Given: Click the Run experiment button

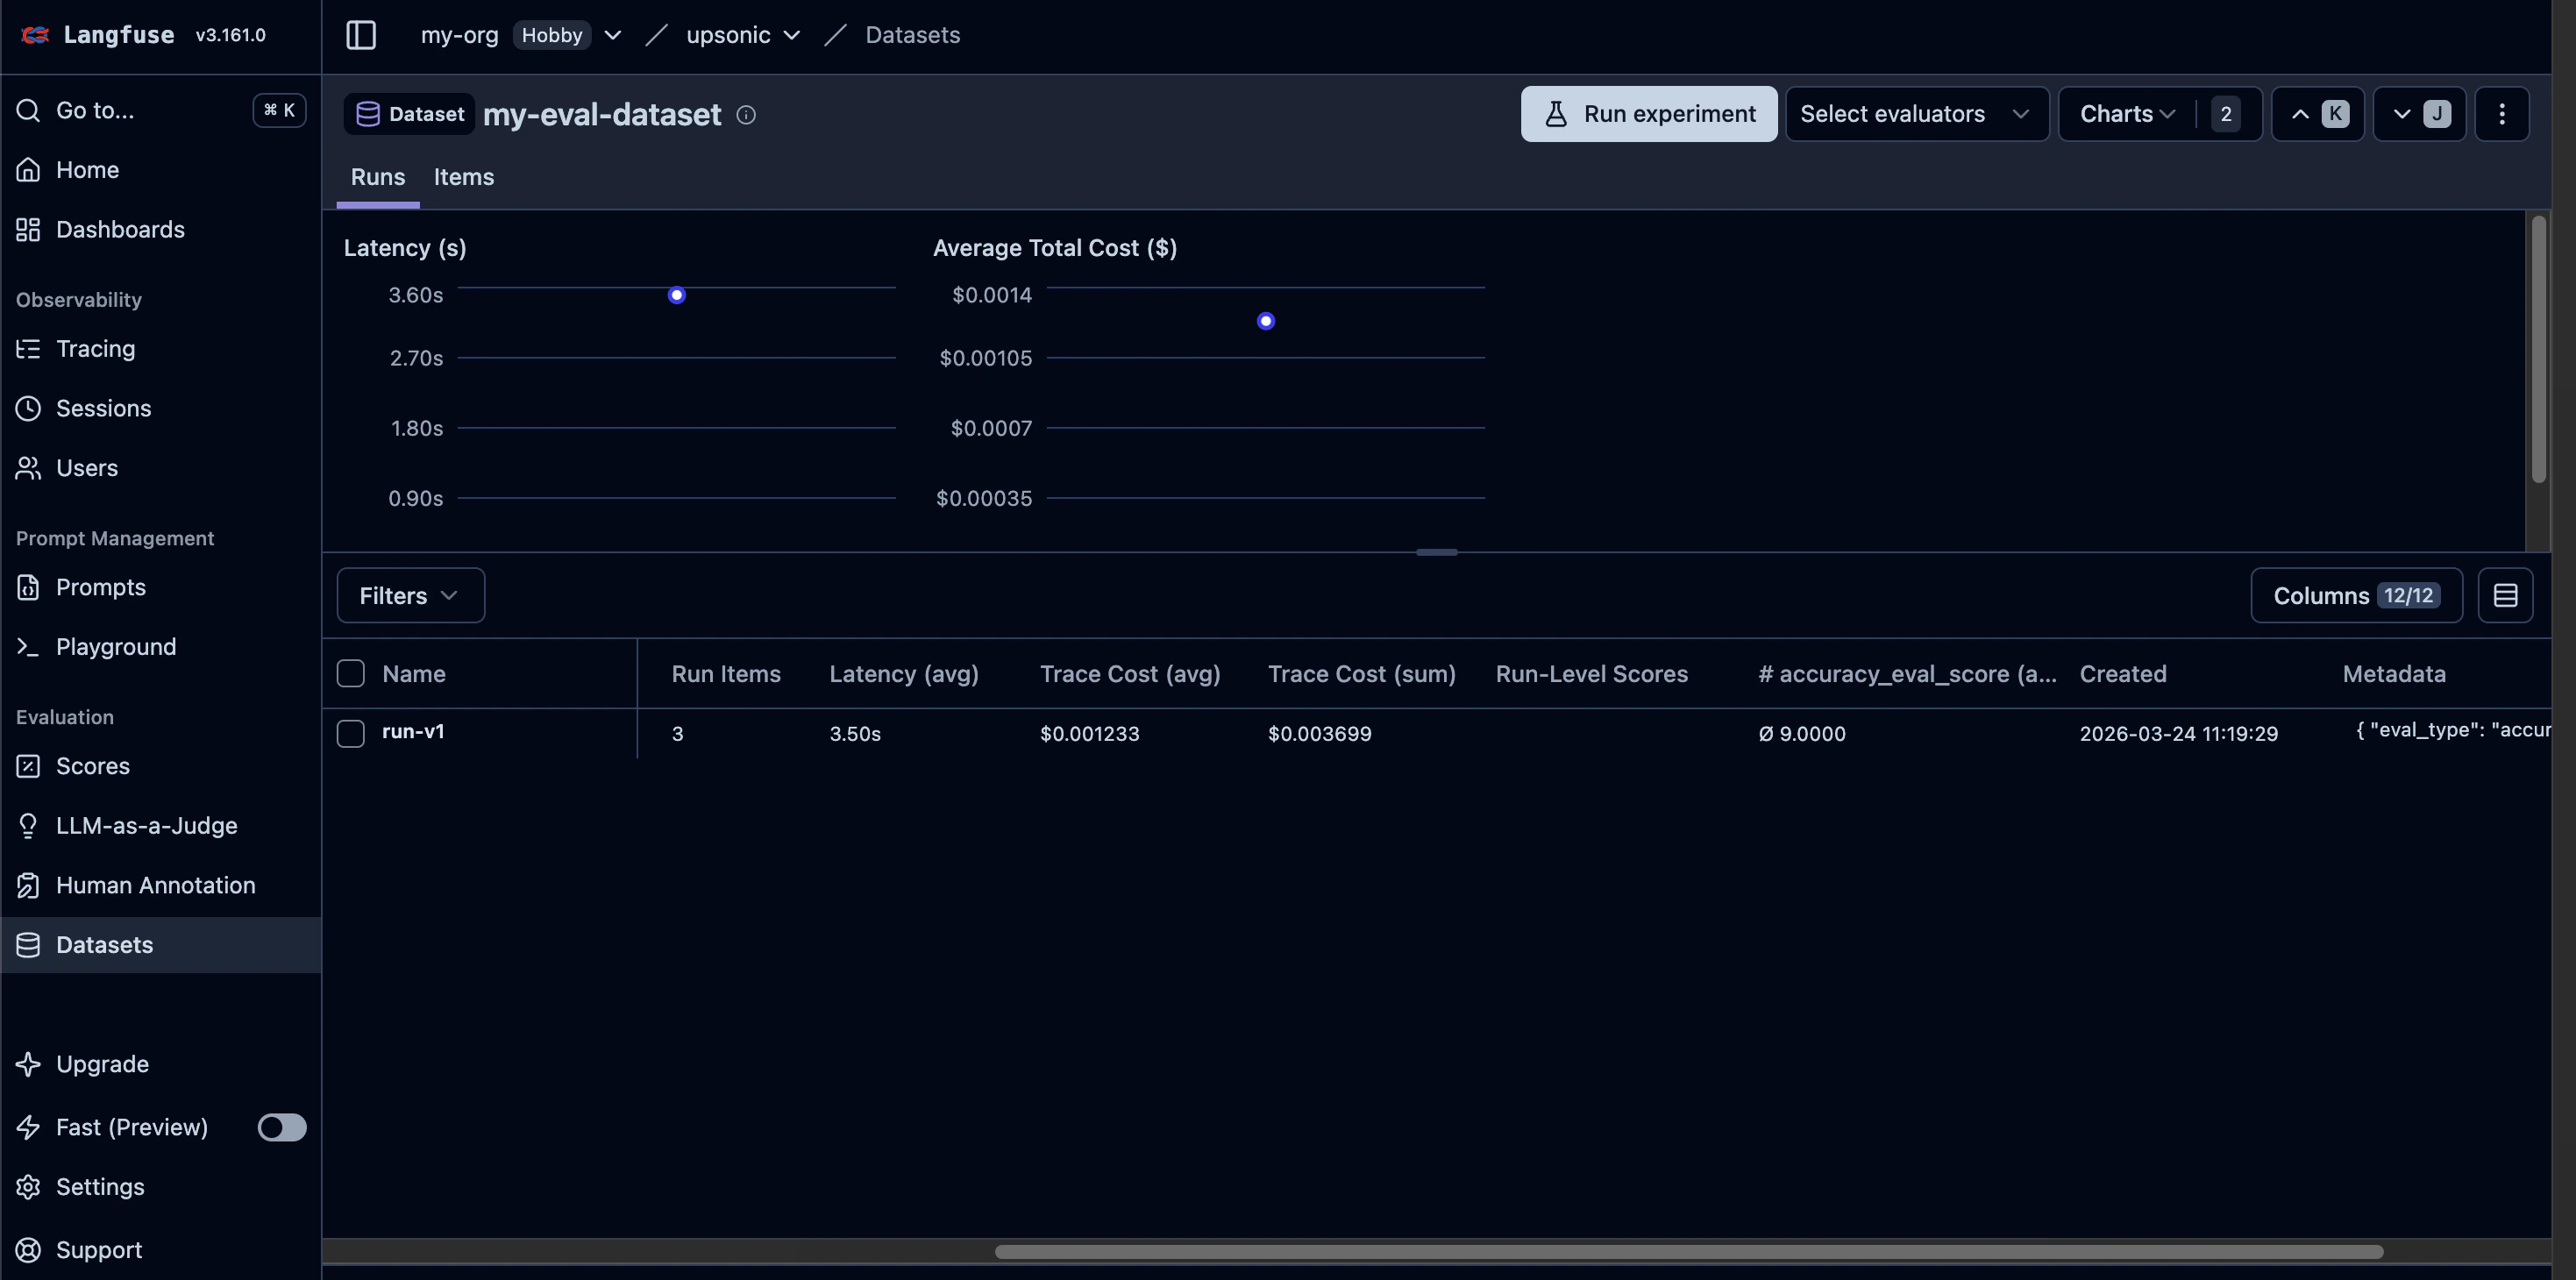Looking at the screenshot, I should [x=1648, y=113].
